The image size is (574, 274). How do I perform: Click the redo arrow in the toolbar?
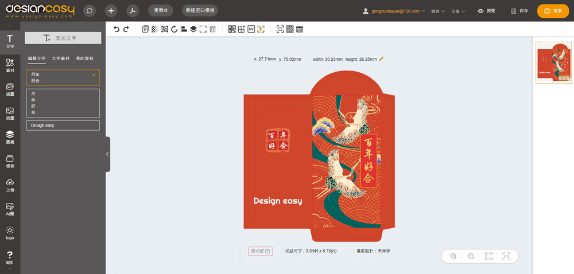[x=126, y=29]
